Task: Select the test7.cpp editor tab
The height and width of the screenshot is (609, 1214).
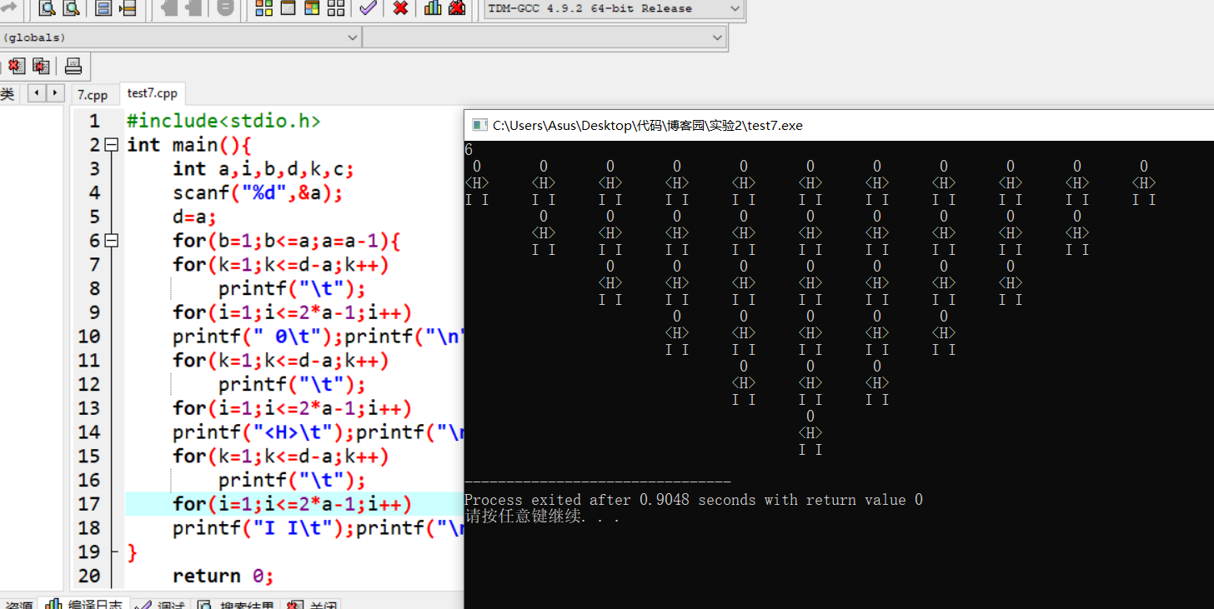Action: click(x=152, y=93)
